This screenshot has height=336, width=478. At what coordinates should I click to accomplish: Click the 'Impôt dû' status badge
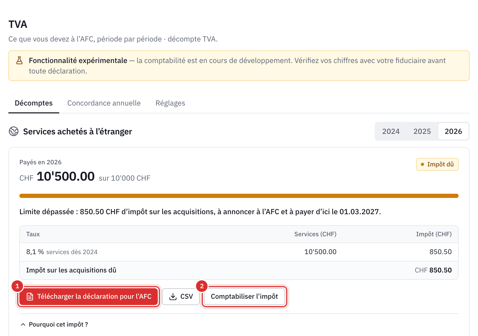pos(437,164)
